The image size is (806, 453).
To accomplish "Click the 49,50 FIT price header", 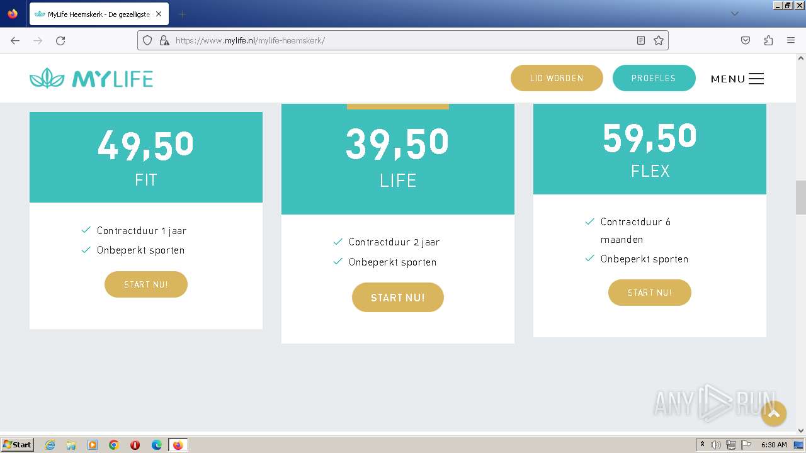I will click(146, 157).
